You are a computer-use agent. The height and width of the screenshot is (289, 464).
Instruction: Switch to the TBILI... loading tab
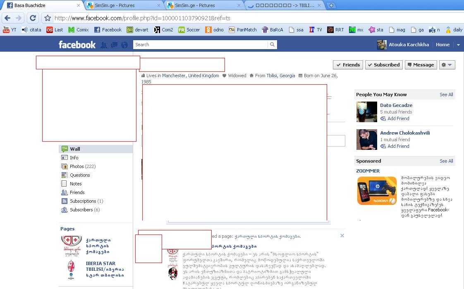(285, 5)
